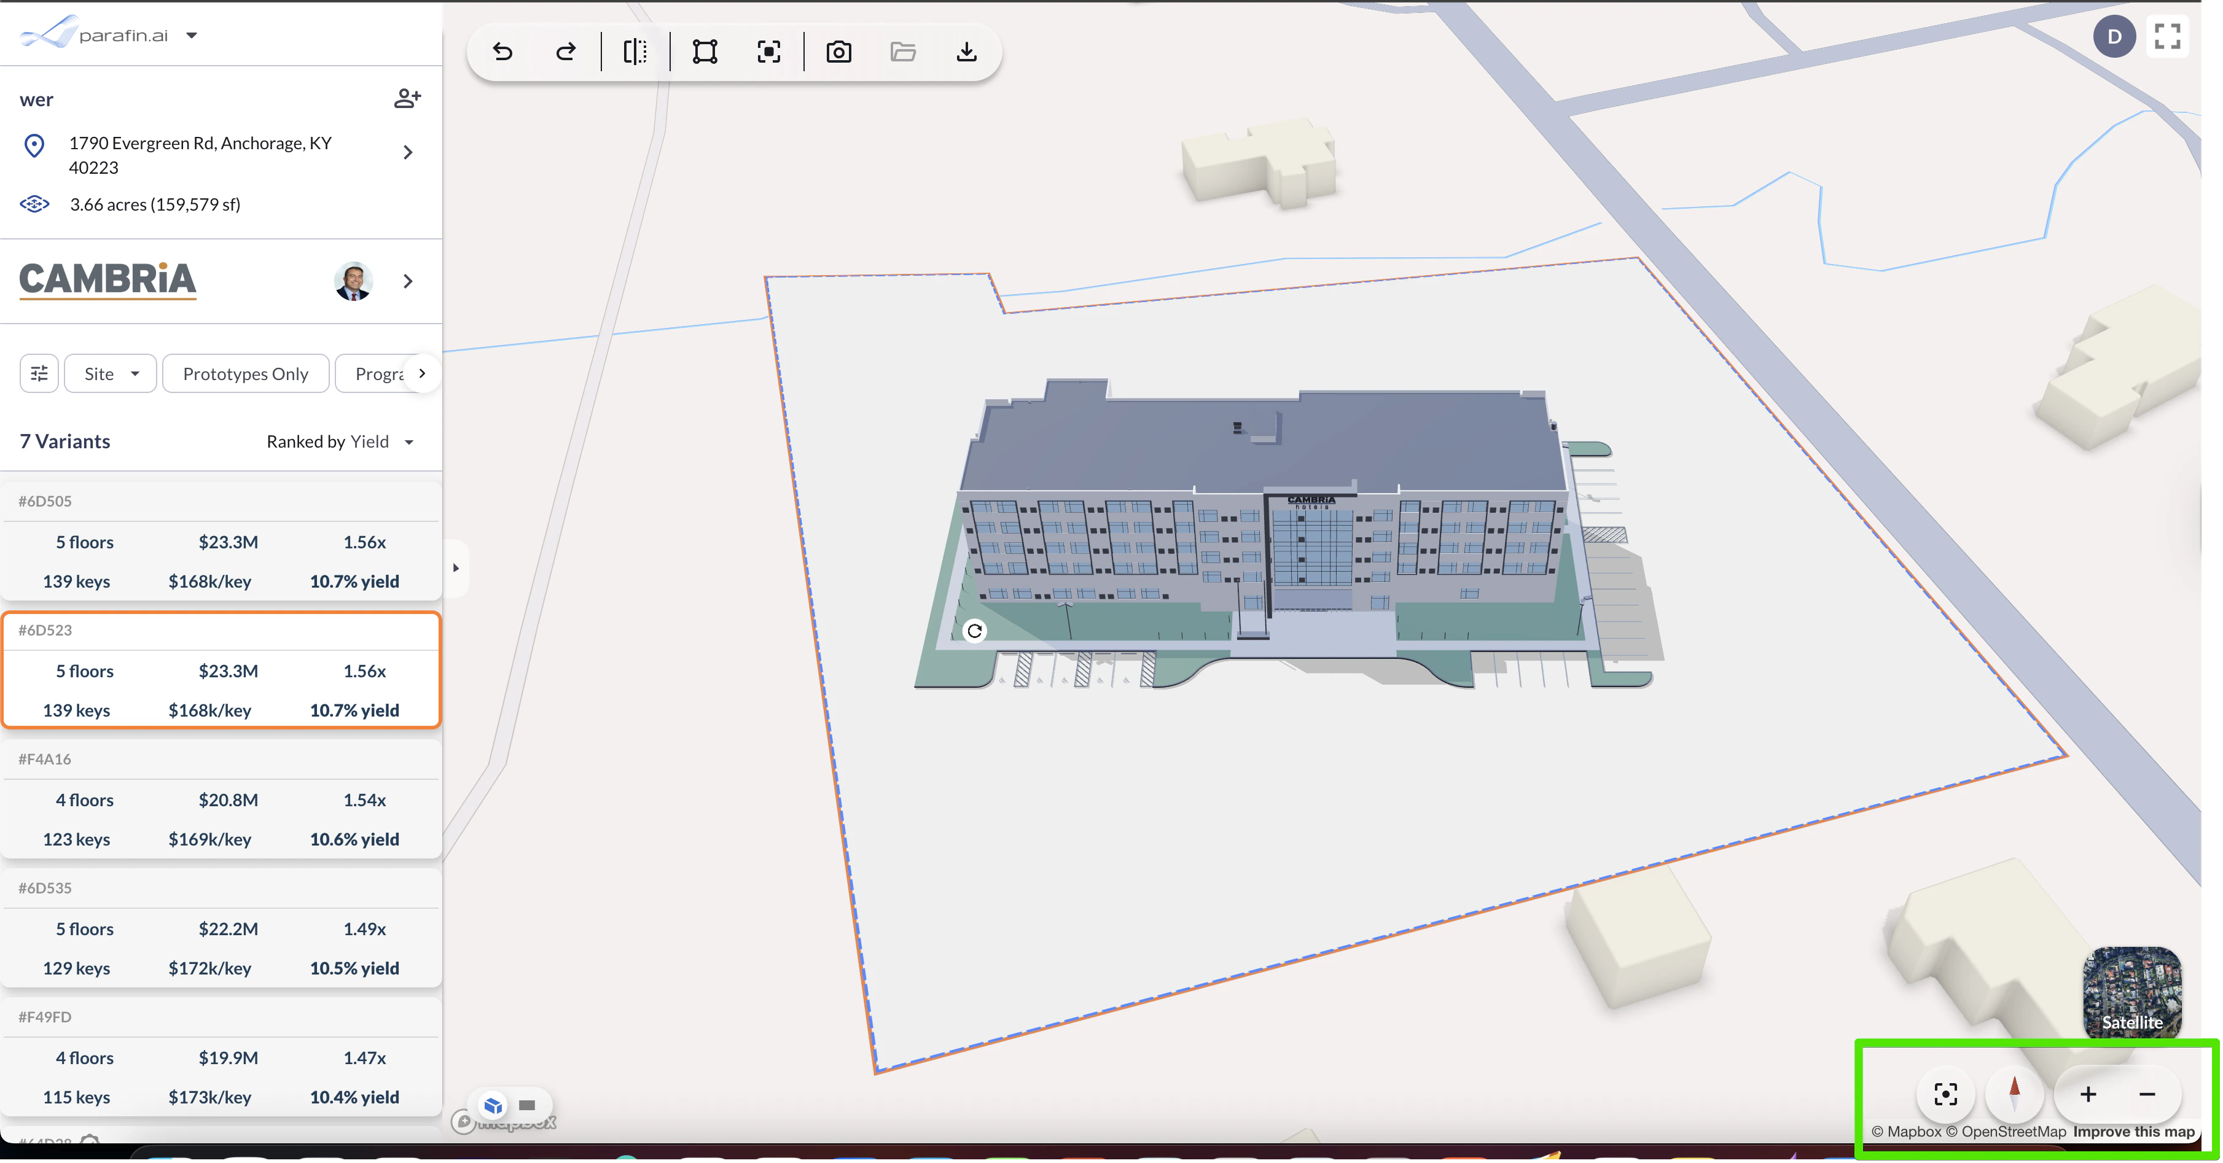Image resolution: width=2223 pixels, height=1163 pixels.
Task: Reset map compass to north
Action: 2014,1094
